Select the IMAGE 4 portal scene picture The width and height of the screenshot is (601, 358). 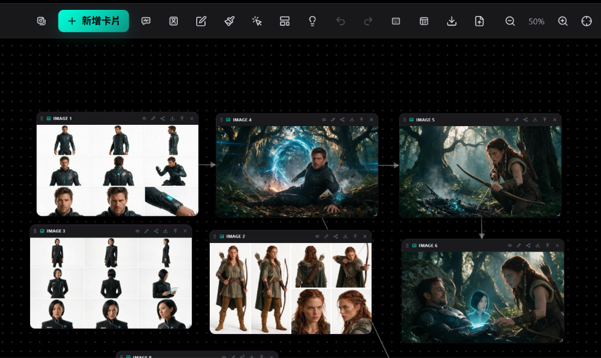[x=297, y=172]
